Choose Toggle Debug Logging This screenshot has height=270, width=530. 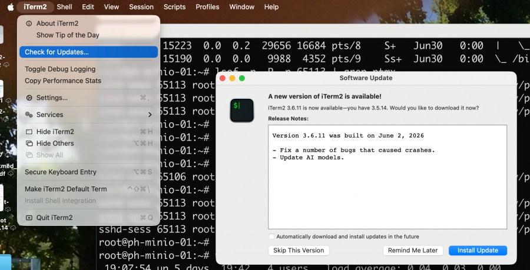88,69
